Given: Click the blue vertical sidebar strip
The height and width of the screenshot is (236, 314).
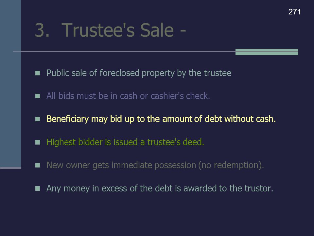Looking at the screenshot, I should 10,84.
